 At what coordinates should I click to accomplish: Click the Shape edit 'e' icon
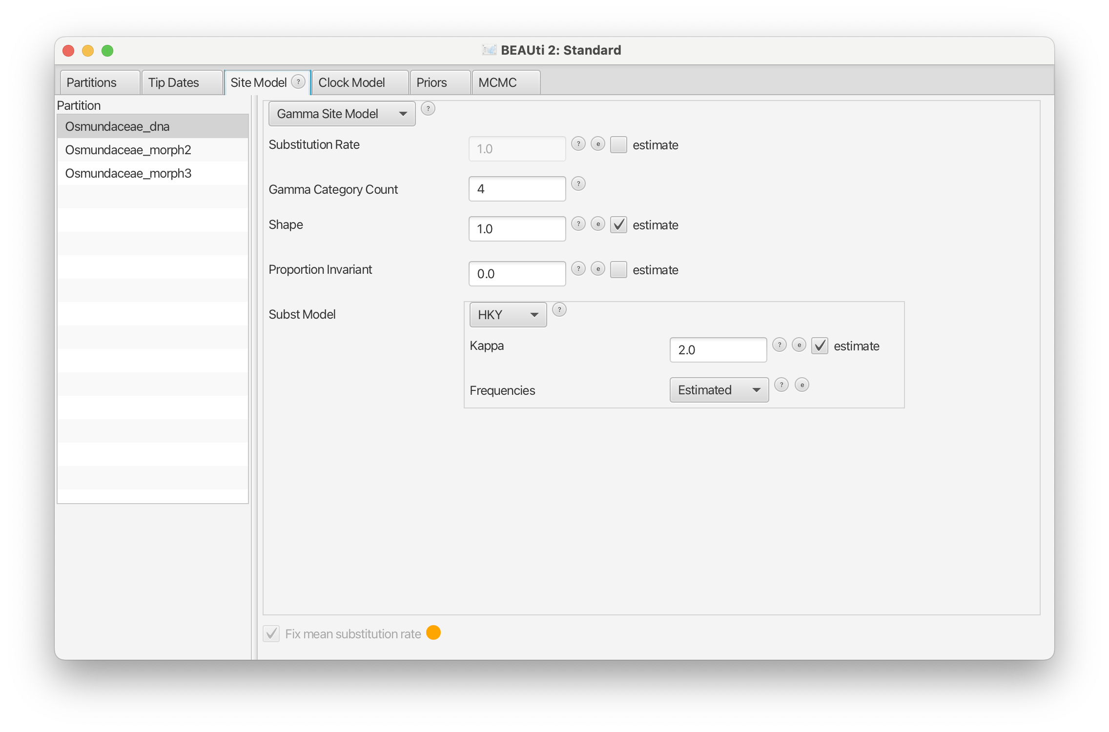(598, 224)
